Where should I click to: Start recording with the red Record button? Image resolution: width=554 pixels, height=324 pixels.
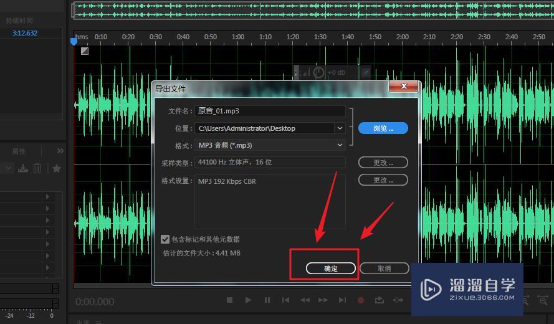[x=361, y=300]
